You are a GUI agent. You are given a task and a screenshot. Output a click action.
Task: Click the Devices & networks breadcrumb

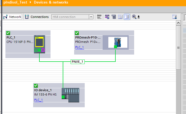tap(51, 2)
